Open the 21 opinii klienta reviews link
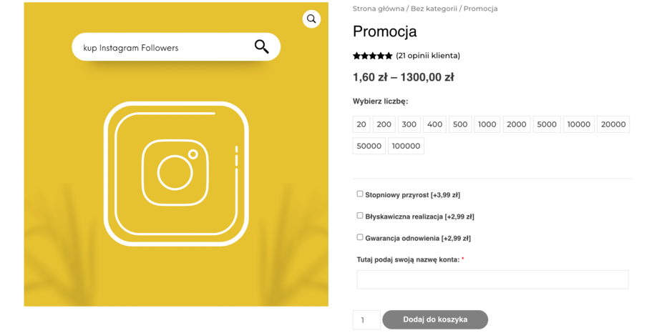The width and height of the screenshot is (672, 333). pos(428,56)
